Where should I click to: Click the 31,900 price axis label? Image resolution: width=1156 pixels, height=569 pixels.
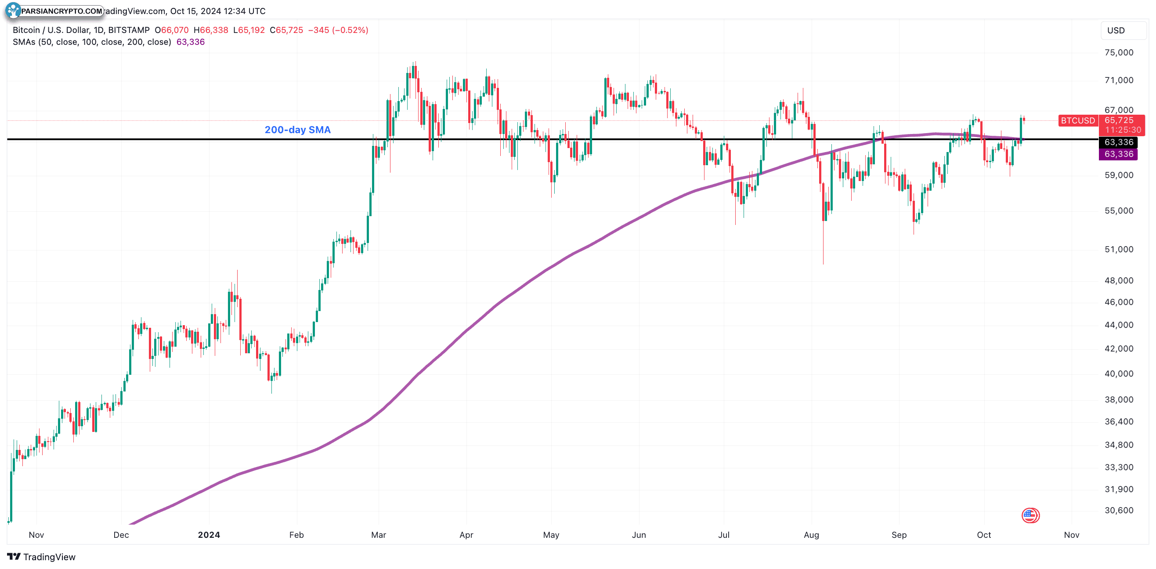pos(1119,489)
